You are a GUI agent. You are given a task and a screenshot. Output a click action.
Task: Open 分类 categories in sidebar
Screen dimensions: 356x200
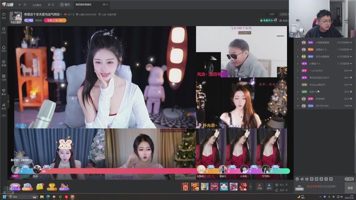[x=4, y=77]
